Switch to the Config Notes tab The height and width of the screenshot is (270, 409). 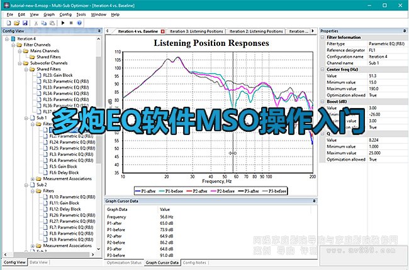click(194, 262)
